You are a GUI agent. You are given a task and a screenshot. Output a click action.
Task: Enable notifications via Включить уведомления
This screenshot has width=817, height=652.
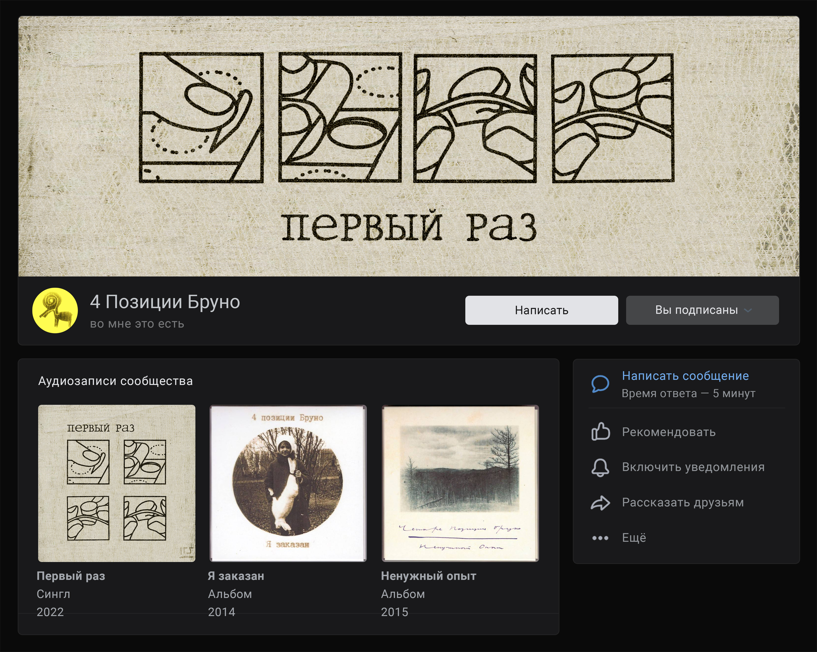[693, 467]
